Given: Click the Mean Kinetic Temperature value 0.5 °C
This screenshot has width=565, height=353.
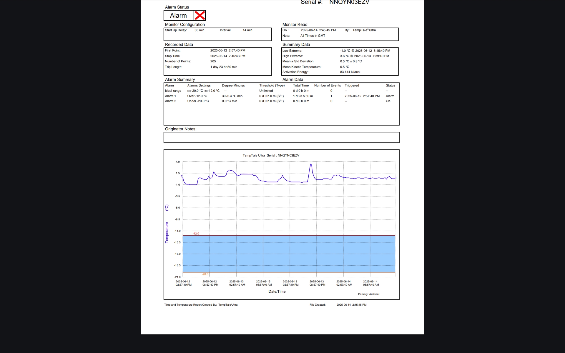Looking at the screenshot, I should pos(345,67).
